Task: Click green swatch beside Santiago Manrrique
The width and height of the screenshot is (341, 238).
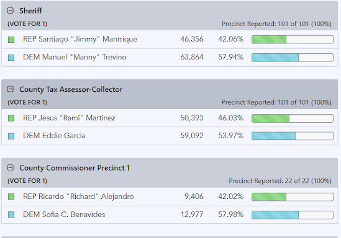Action: pyautogui.click(x=11, y=40)
